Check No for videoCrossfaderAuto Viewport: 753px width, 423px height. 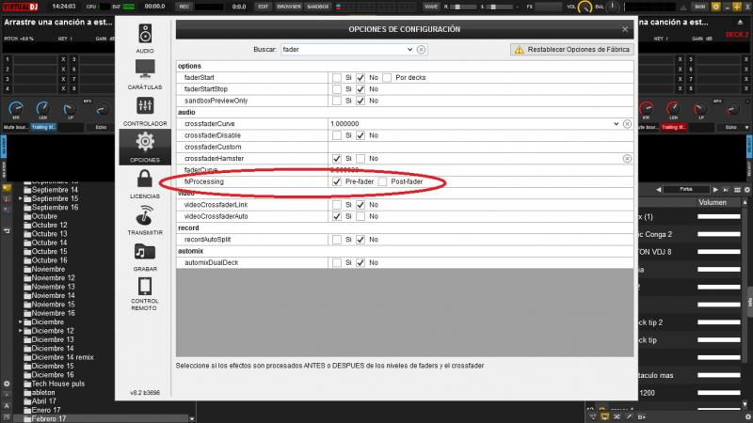click(360, 216)
